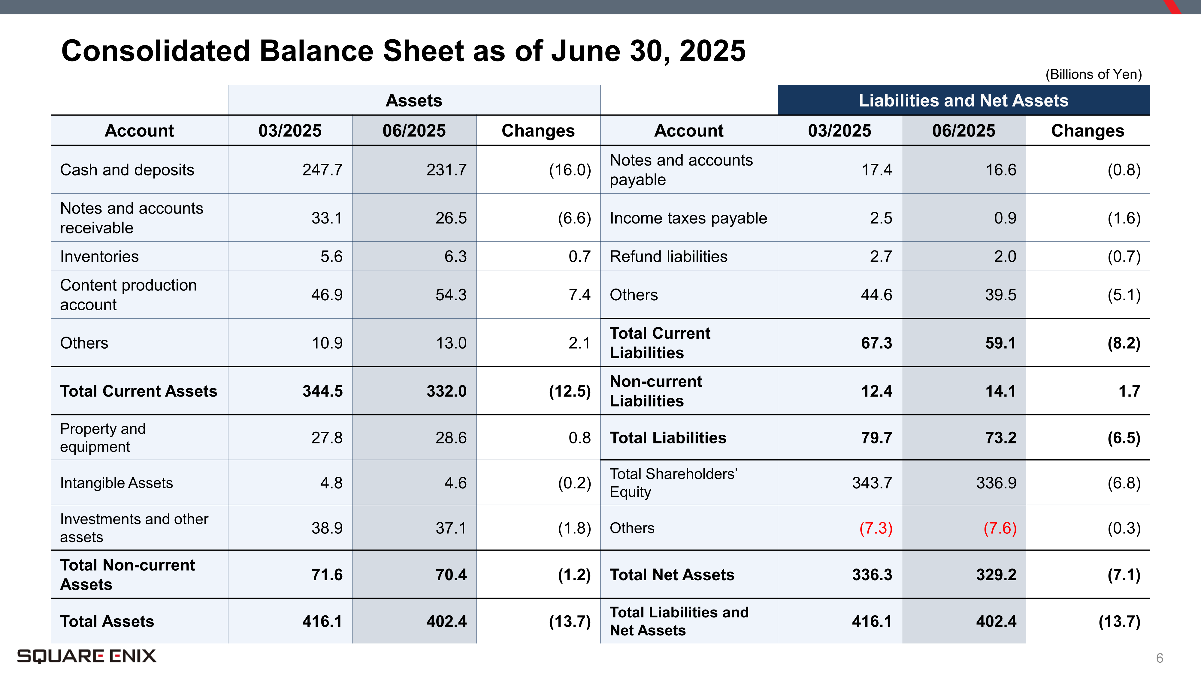The width and height of the screenshot is (1201, 675).
Task: Select the Inventories value 6.3
Action: click(x=455, y=256)
